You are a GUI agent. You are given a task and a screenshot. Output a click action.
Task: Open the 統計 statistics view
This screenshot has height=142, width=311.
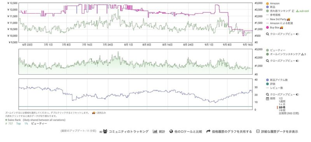(159, 131)
